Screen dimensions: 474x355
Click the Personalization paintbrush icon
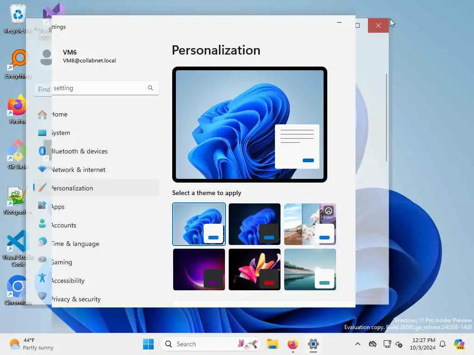coord(42,188)
